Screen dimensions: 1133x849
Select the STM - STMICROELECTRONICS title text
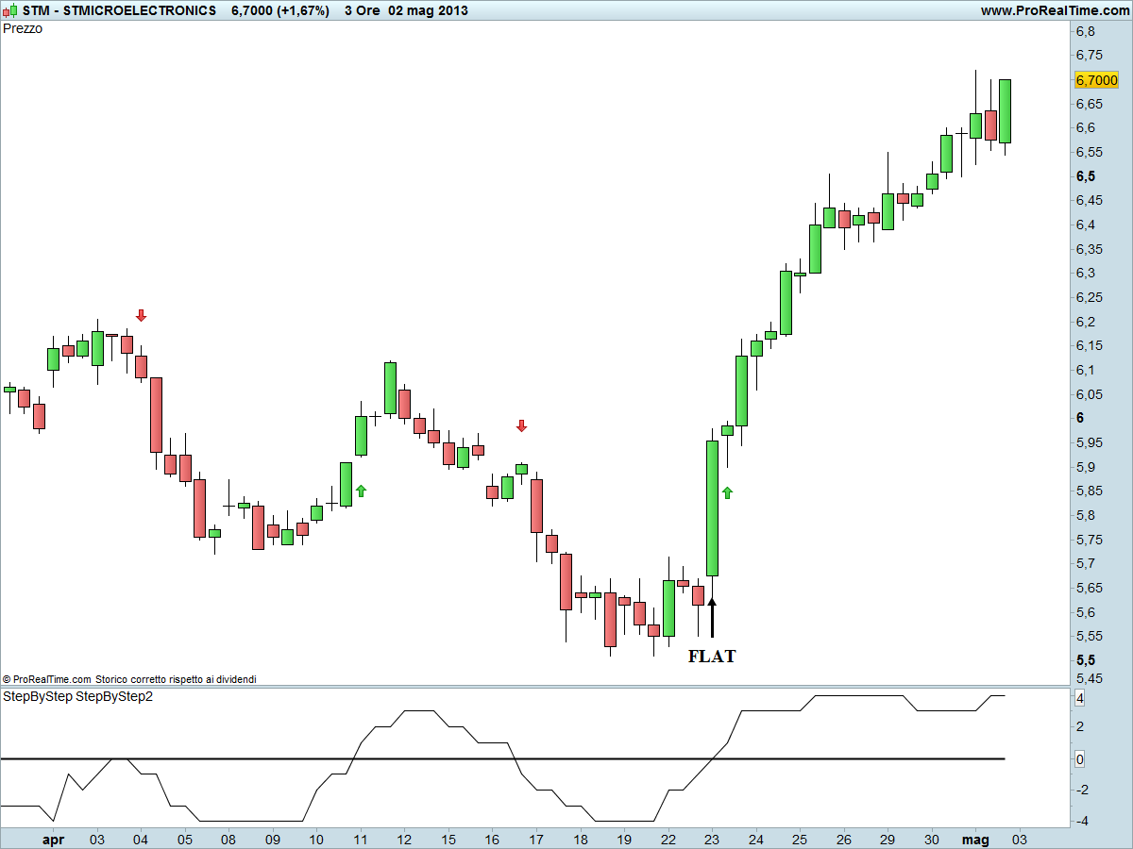[118, 10]
